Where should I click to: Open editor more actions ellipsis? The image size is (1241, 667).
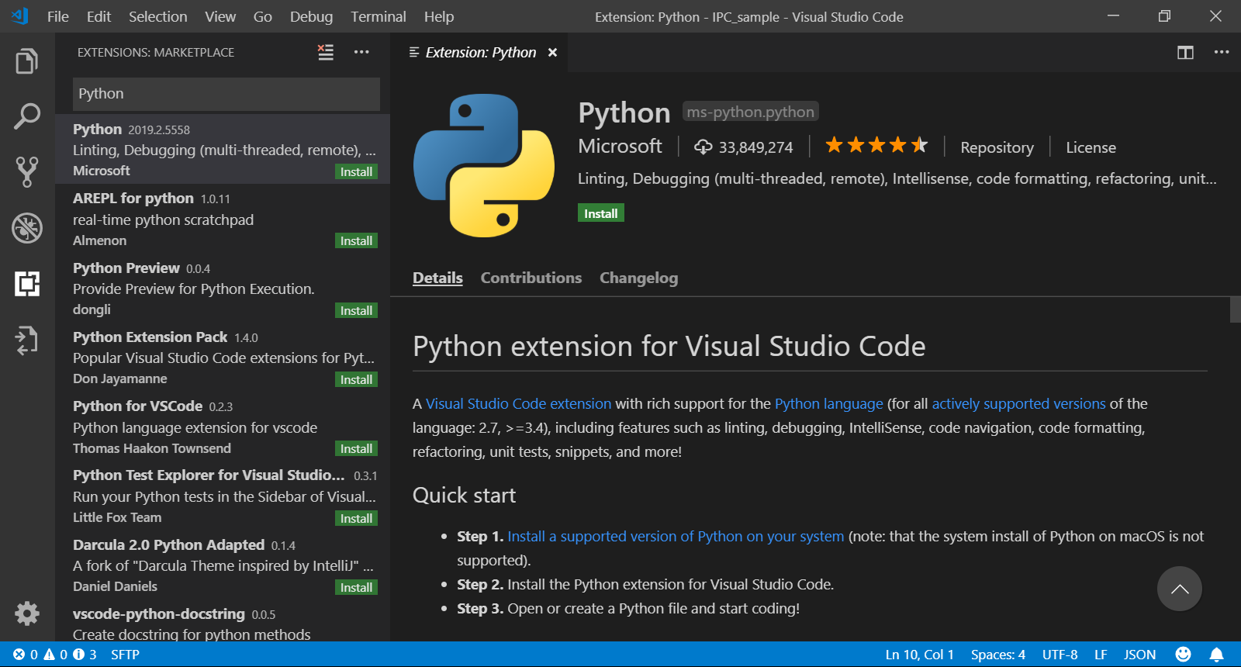pyautogui.click(x=1222, y=52)
